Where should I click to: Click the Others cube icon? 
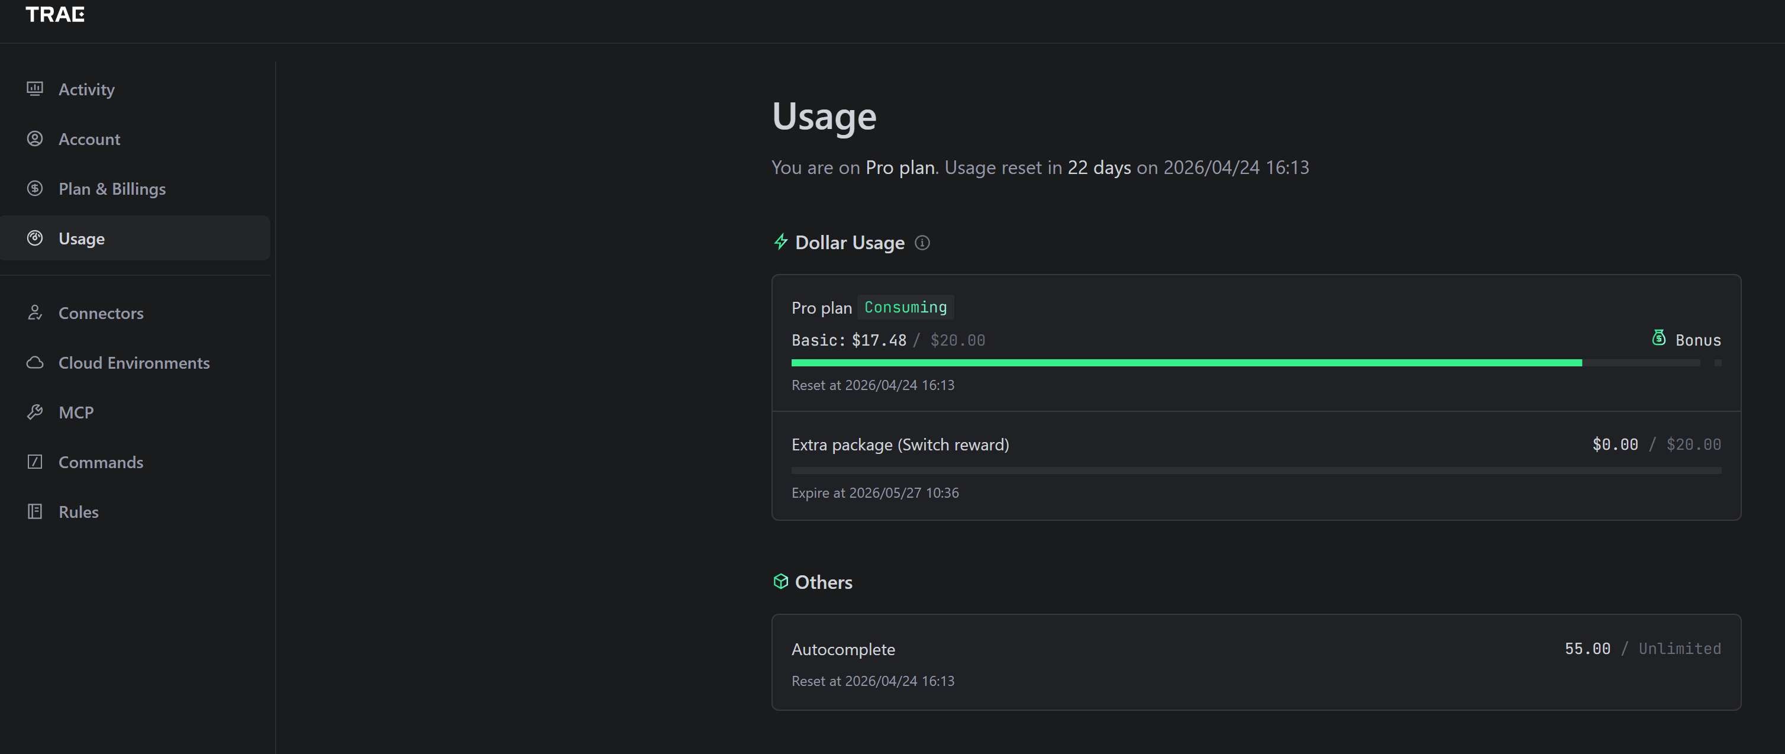tap(781, 581)
